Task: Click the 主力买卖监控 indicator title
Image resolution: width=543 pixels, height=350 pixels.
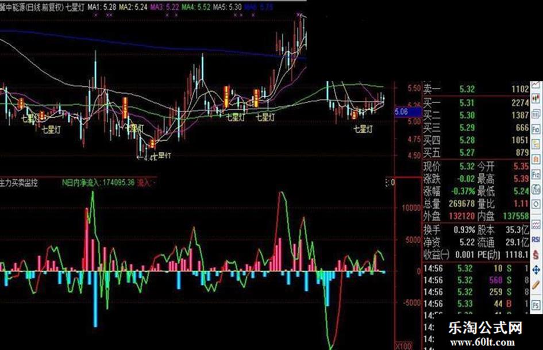Action: [19, 183]
